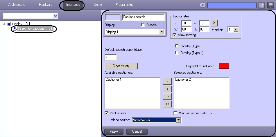Screen dimensions: 276x137
Task: Switch to the Architecture tab
Action: tap(17, 5)
